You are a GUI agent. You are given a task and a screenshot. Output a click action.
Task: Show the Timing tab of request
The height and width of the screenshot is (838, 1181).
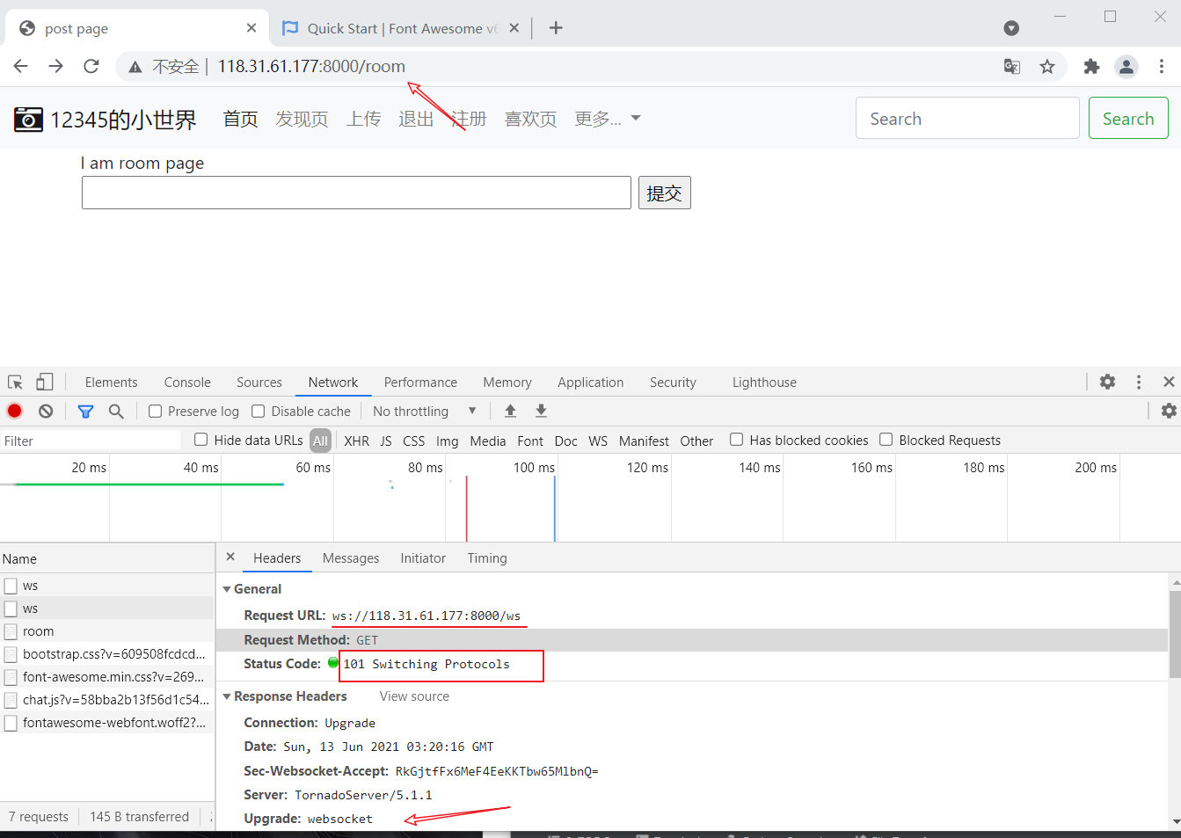coord(487,558)
